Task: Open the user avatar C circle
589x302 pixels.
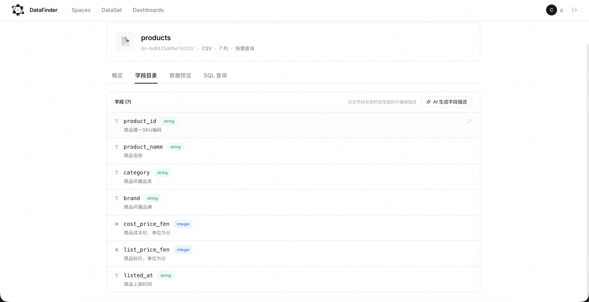Action: [551, 10]
